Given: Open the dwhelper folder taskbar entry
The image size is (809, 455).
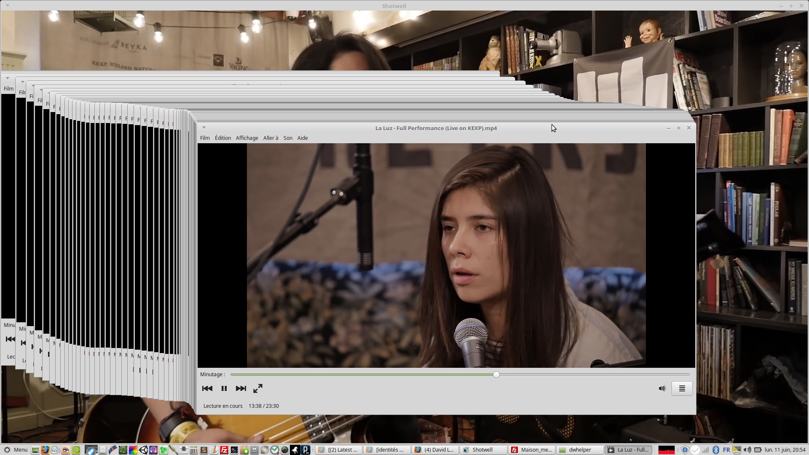Looking at the screenshot, I should (x=580, y=450).
